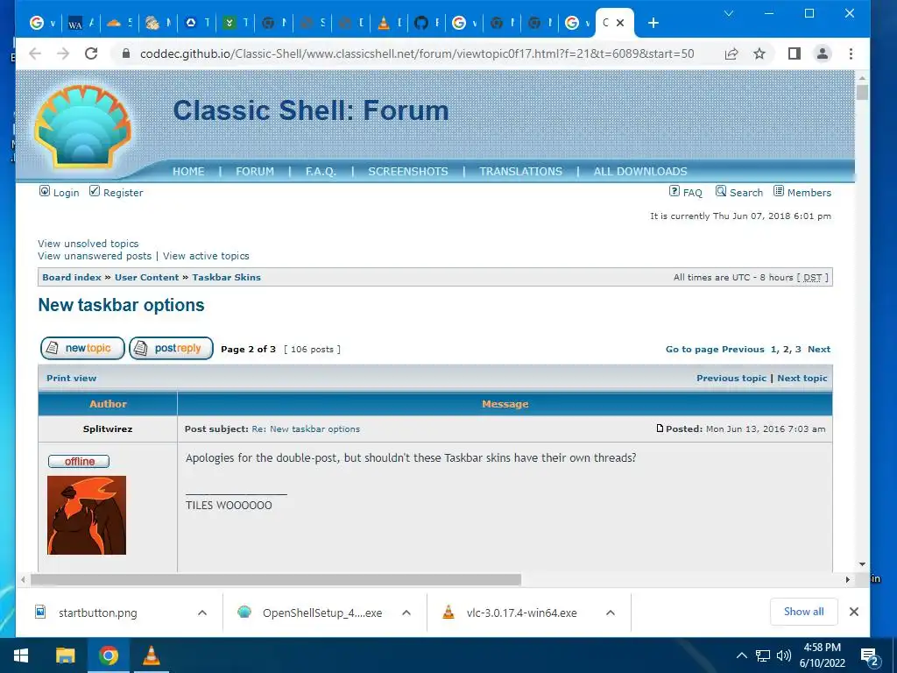Image resolution: width=897 pixels, height=673 pixels.
Task: Open options for startbutton.png download
Action: click(x=202, y=613)
